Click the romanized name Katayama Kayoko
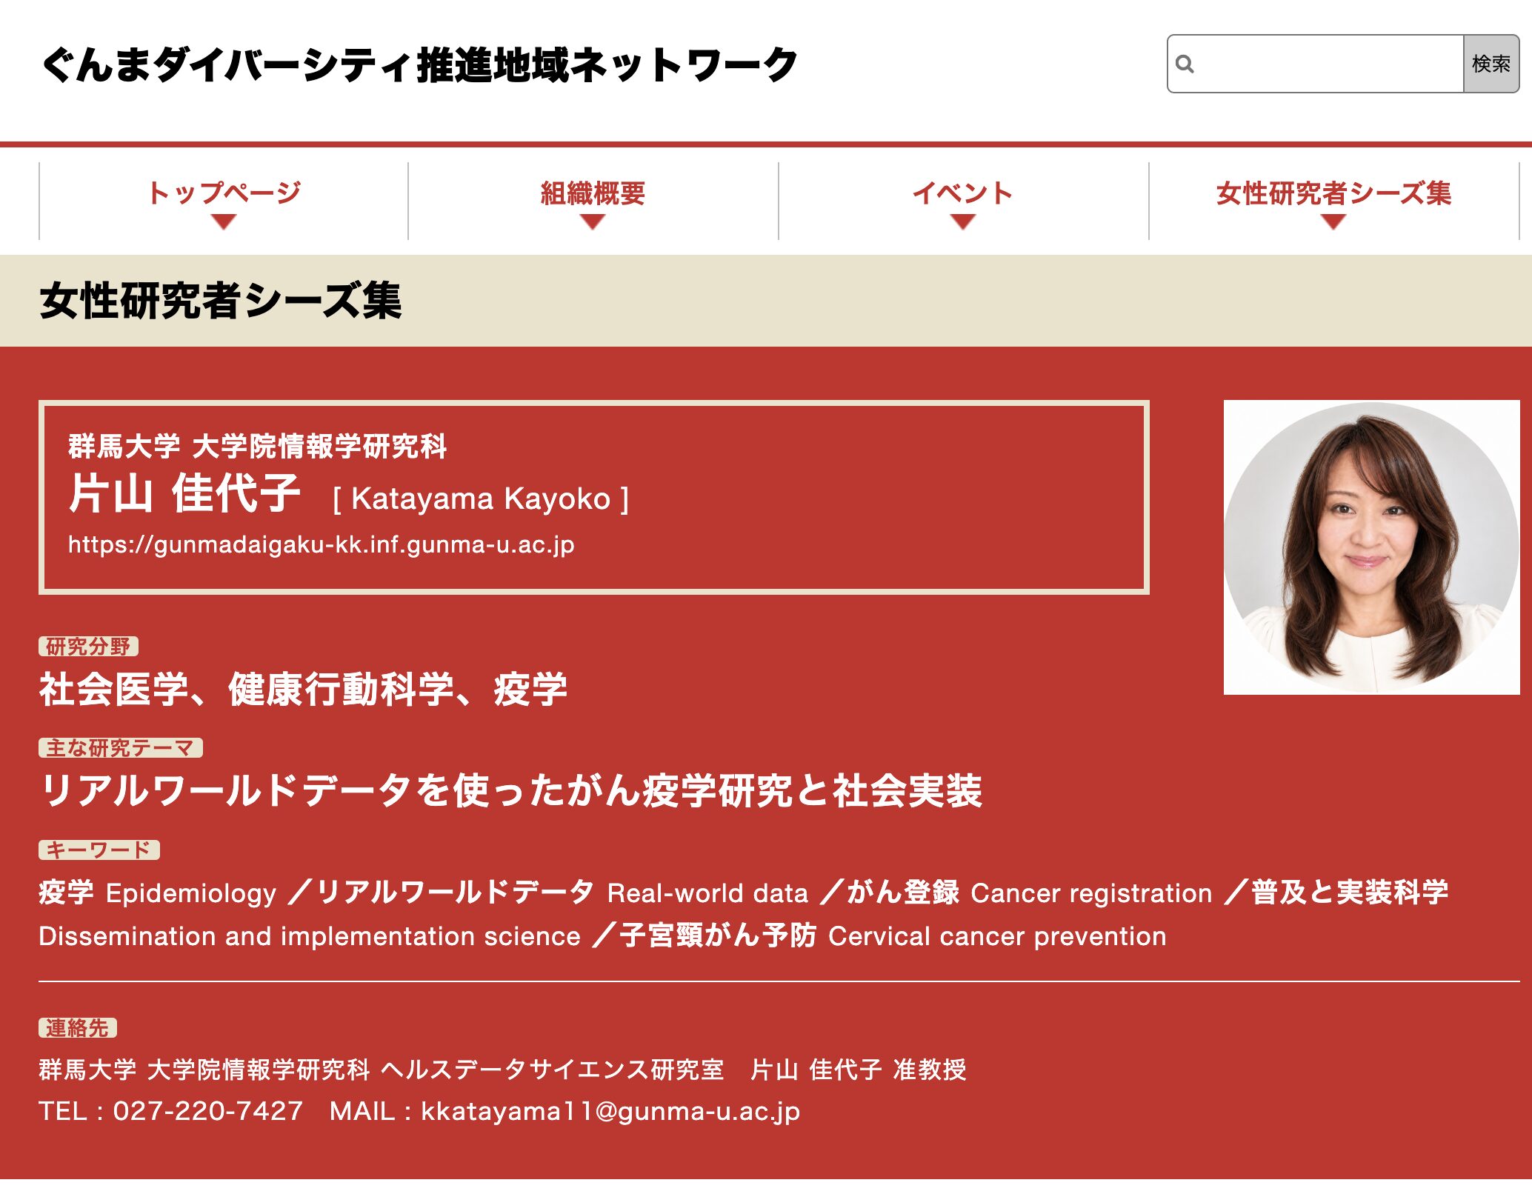 481,498
